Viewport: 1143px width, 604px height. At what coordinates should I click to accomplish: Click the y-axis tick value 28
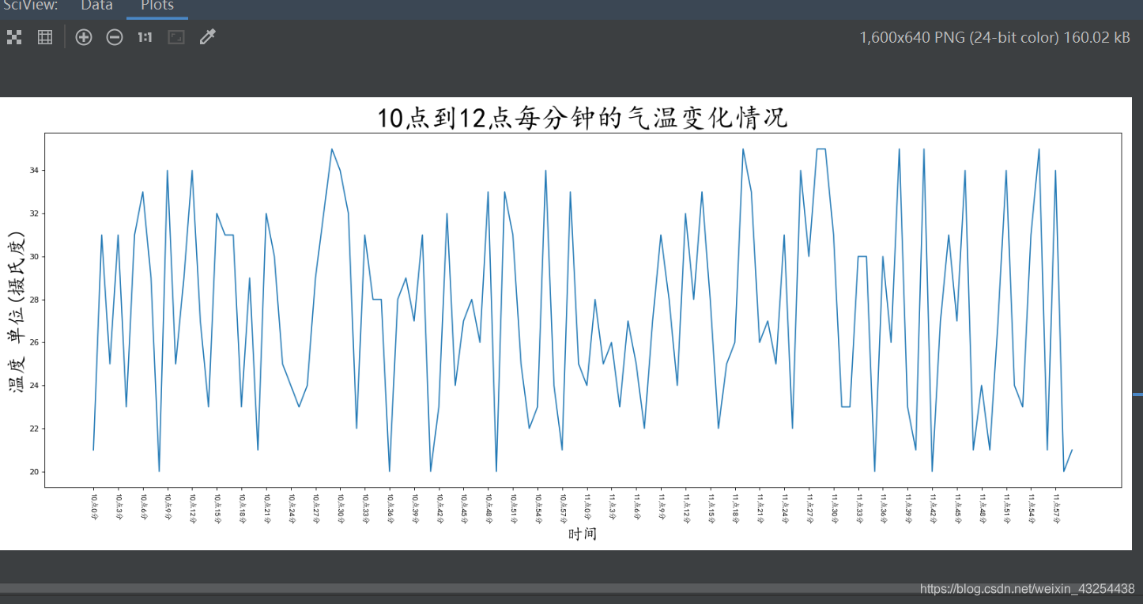coord(36,300)
